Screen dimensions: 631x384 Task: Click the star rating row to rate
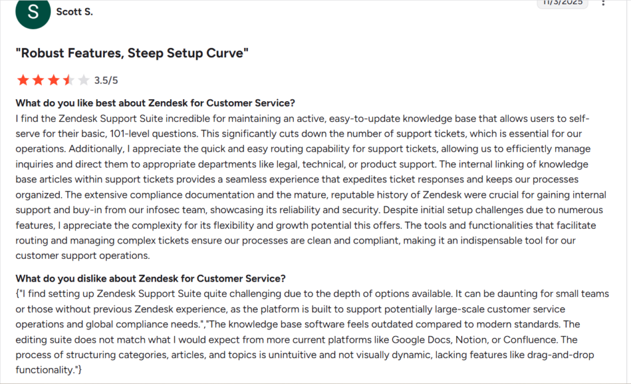pyautogui.click(x=54, y=80)
